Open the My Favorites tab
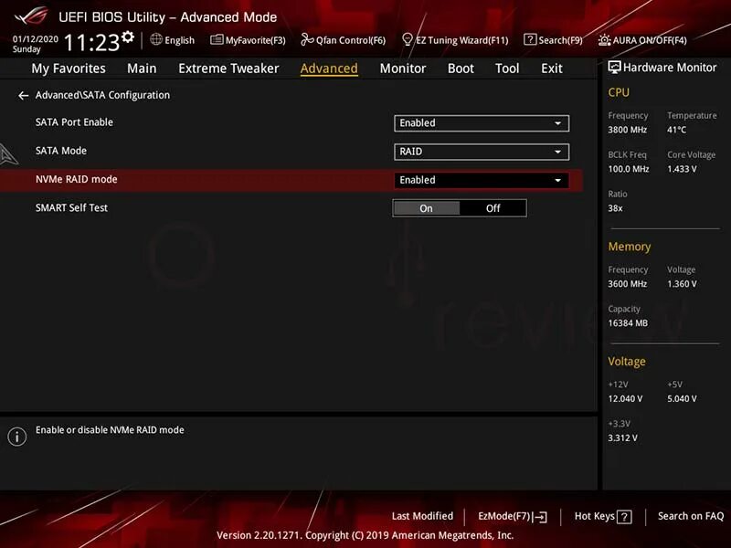Image resolution: width=731 pixels, height=548 pixels. 69,68
